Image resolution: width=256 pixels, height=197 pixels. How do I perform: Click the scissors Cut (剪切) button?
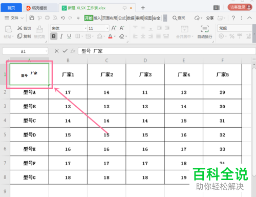coord(24,28)
